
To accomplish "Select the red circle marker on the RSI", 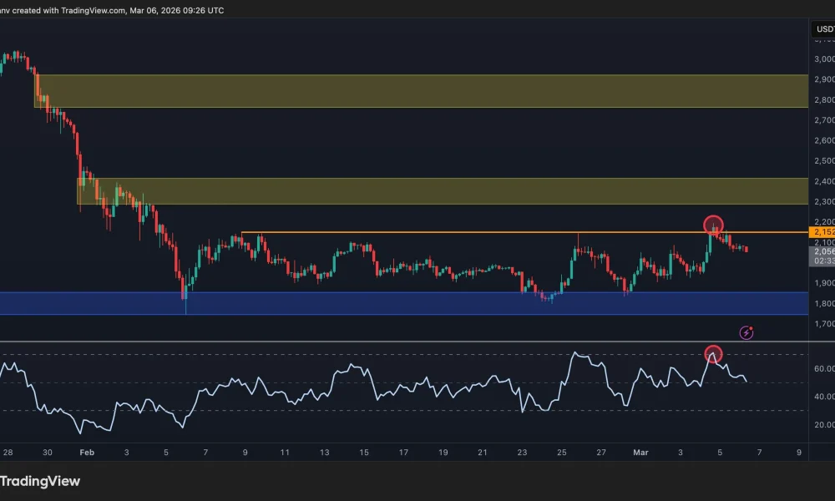I will [x=713, y=353].
